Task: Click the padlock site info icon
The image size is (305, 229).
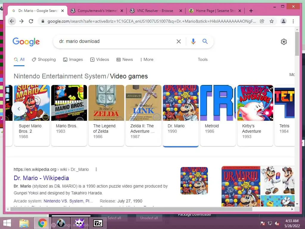Action: point(43,21)
